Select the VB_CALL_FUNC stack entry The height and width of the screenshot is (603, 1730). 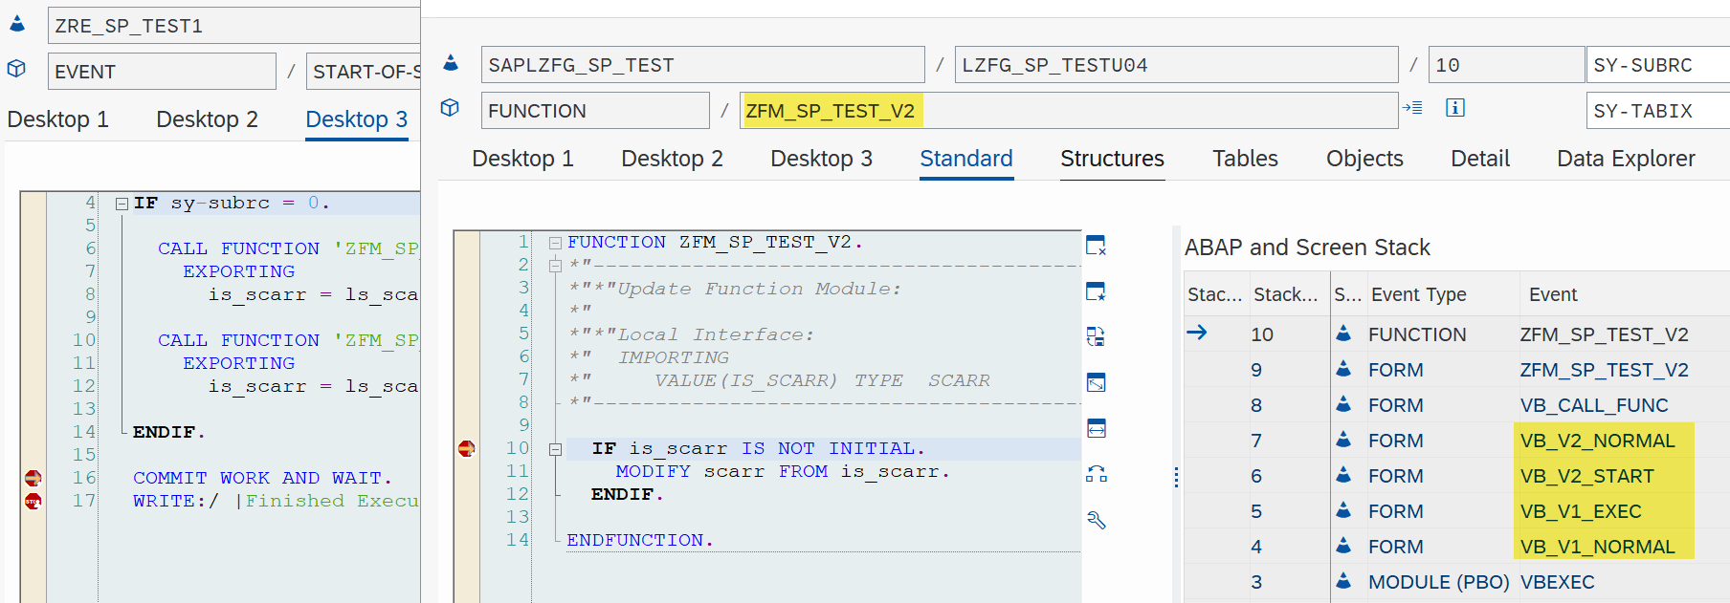click(x=1594, y=405)
